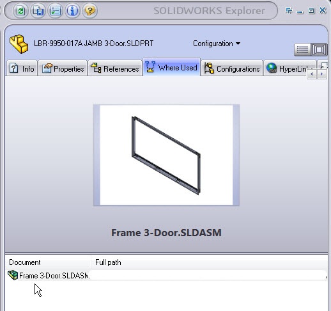
Task: Click the Frame 3-Door assembly preview thumbnail
Action: tap(166, 155)
